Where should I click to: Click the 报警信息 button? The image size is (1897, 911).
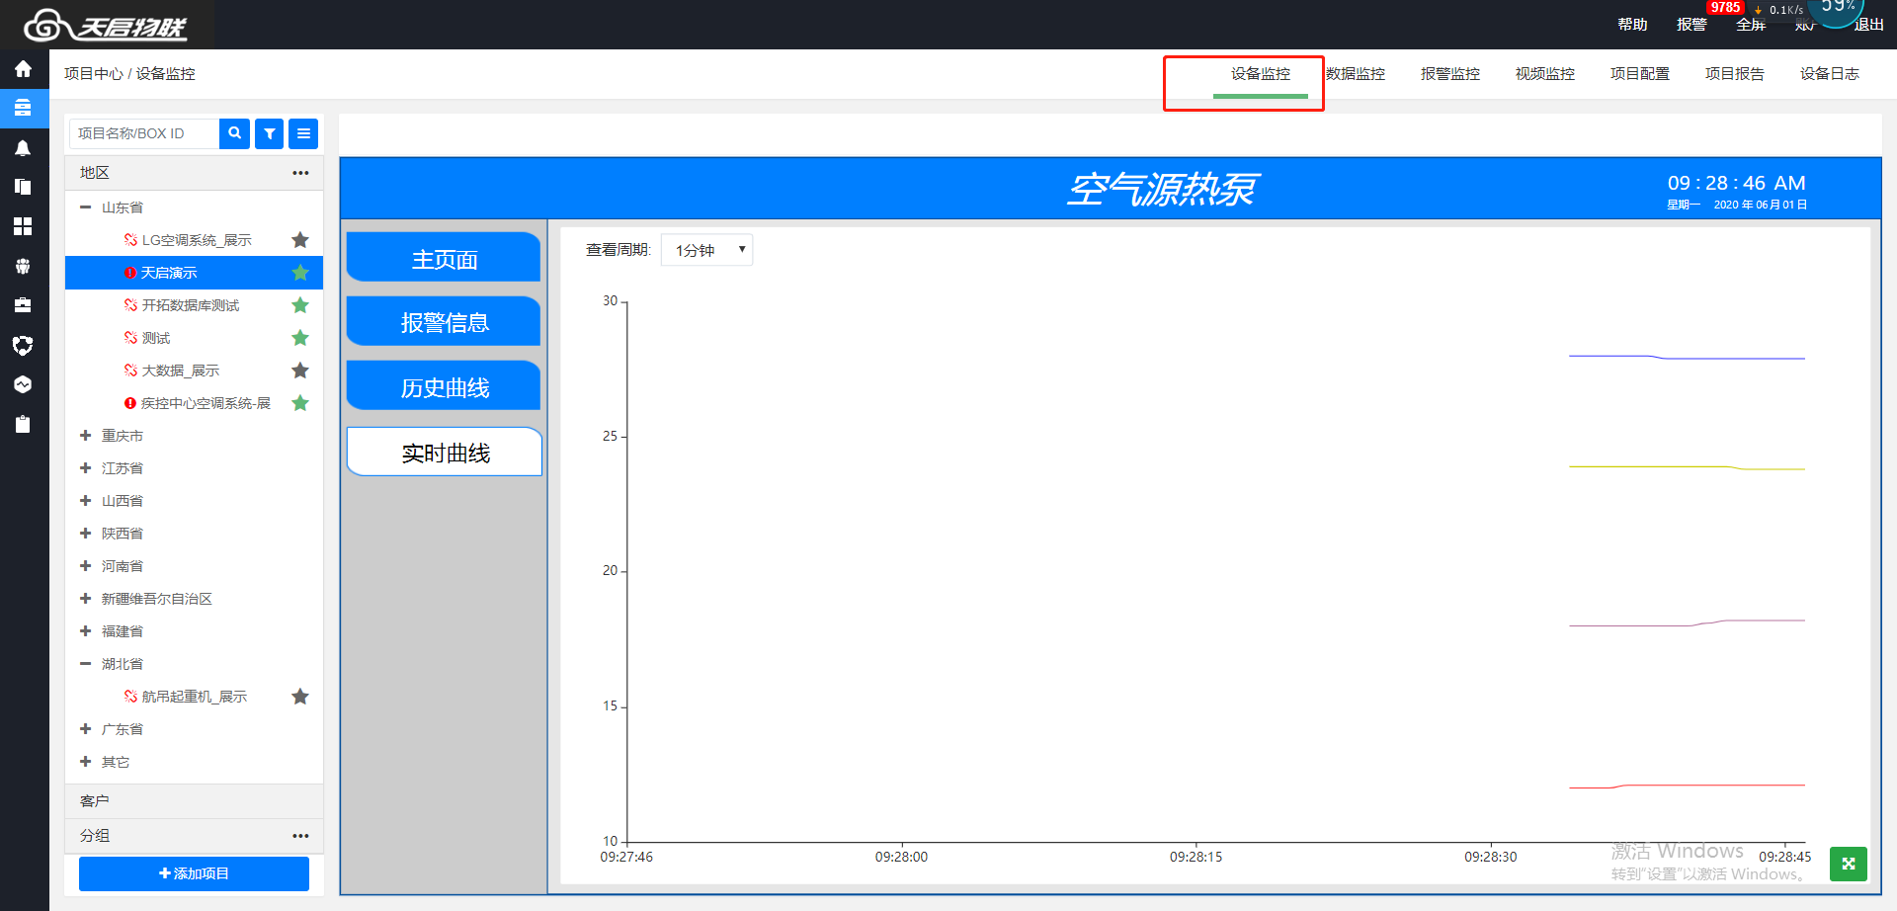444,322
